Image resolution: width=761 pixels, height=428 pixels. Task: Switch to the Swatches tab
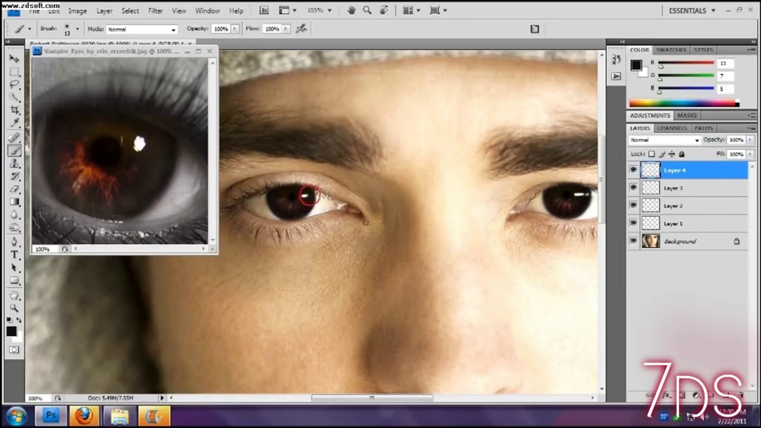tap(672, 50)
